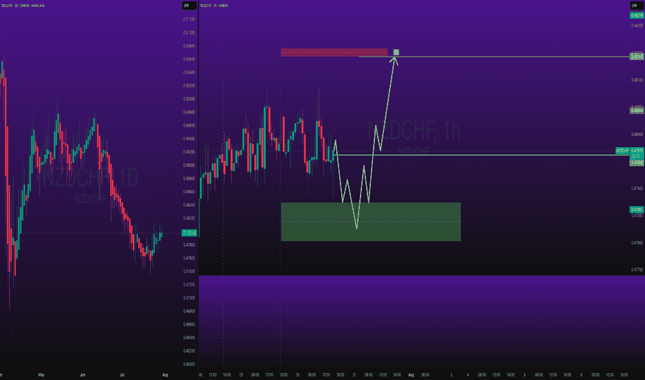This screenshot has height=380, width=645.
Task: Click the Jun label on daily time axis
Action: point(82,374)
